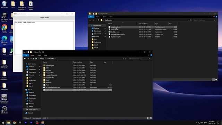The image size is (222, 125).
Task: Select the Cleaning Tweaks desktop icon
Action: [x=31, y=6]
